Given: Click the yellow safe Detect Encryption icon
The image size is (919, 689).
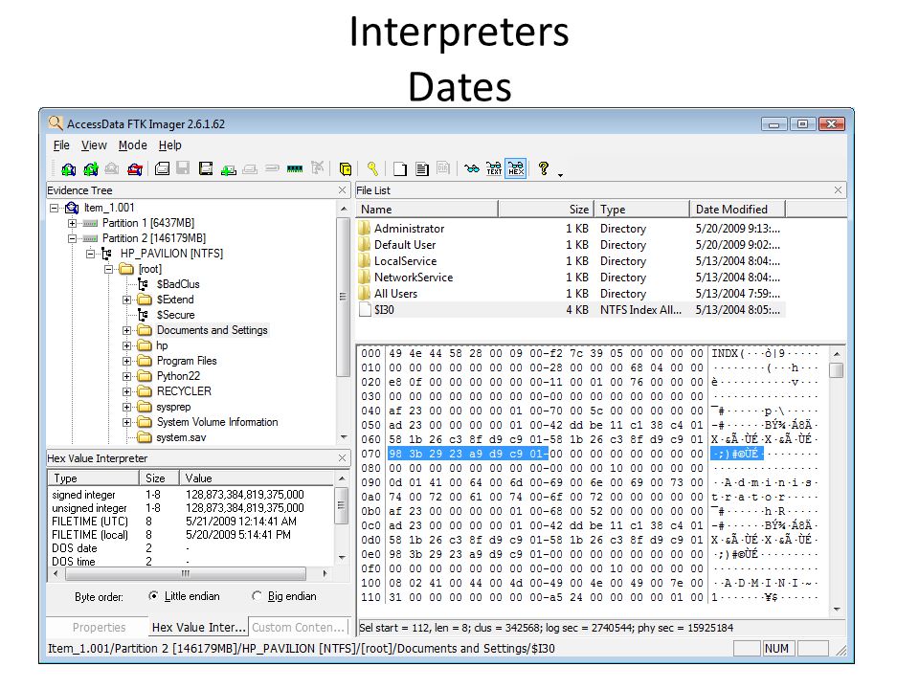Looking at the screenshot, I should 346,168.
